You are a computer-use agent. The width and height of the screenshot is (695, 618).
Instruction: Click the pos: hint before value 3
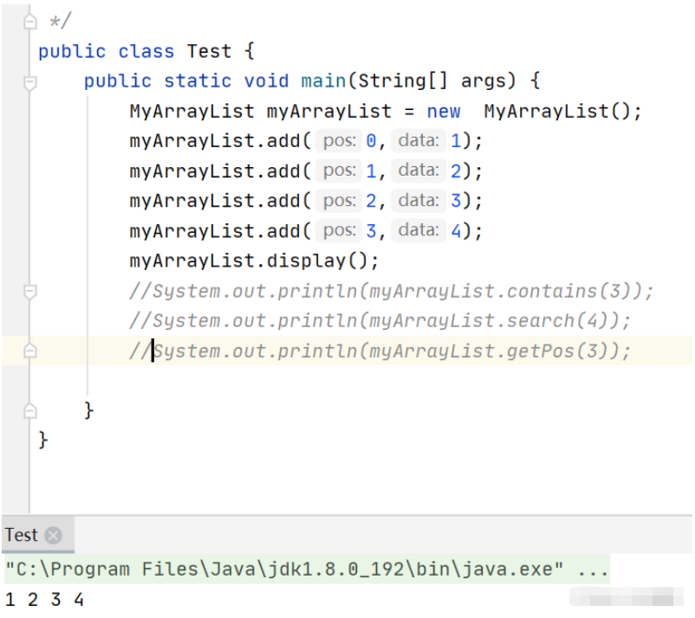point(339,230)
